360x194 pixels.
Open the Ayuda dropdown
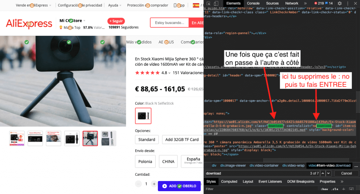(x=115, y=5)
